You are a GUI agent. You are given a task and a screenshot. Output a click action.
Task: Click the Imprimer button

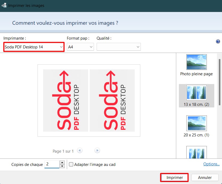tap(174, 178)
